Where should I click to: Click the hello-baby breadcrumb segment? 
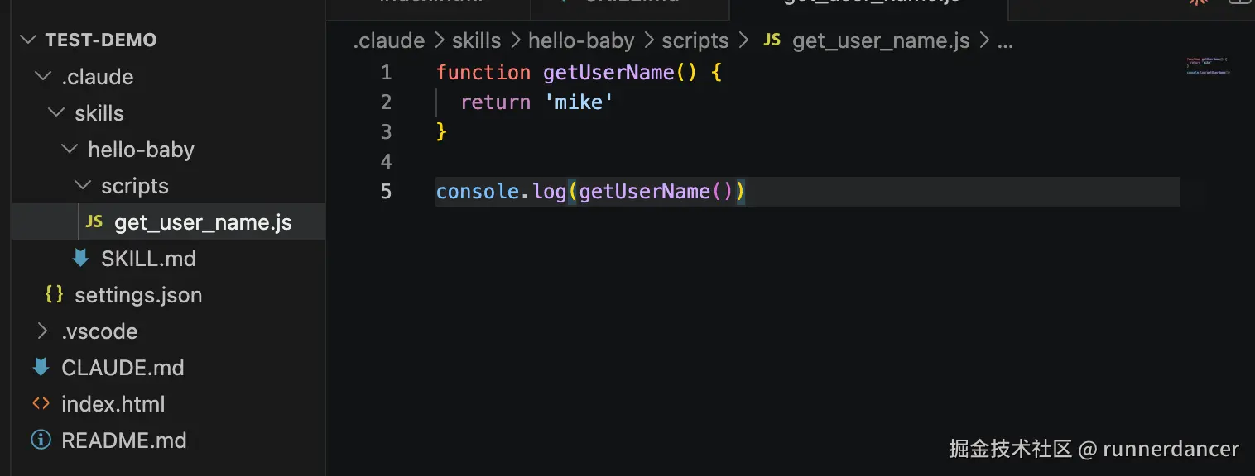tap(581, 40)
